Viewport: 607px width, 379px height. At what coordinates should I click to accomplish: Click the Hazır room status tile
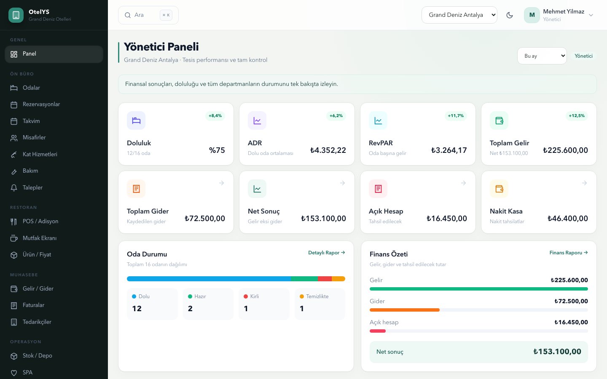(x=208, y=304)
